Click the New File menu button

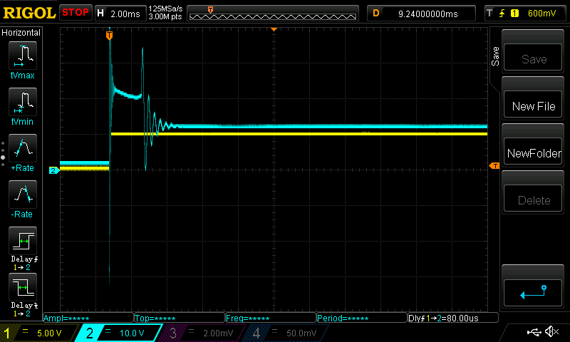click(x=534, y=106)
